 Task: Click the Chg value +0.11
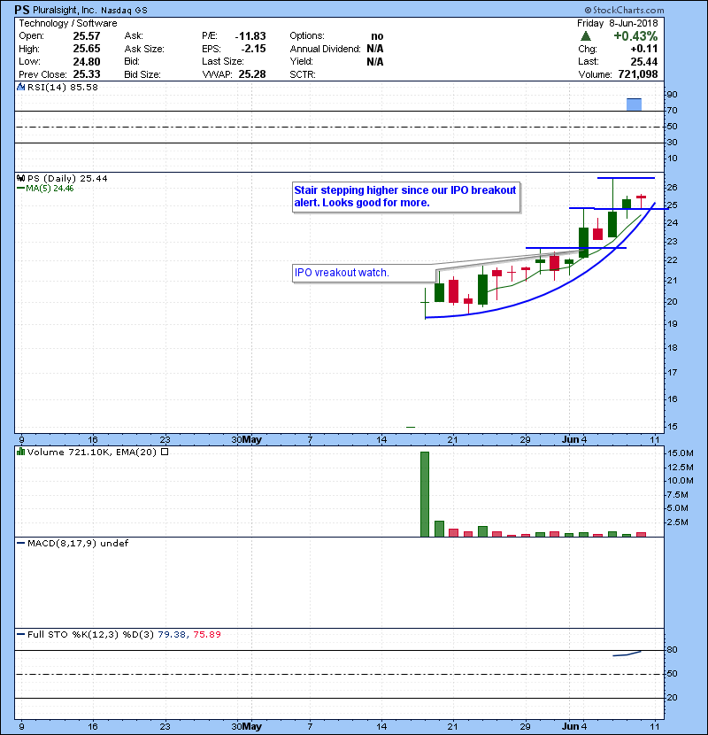coord(643,49)
